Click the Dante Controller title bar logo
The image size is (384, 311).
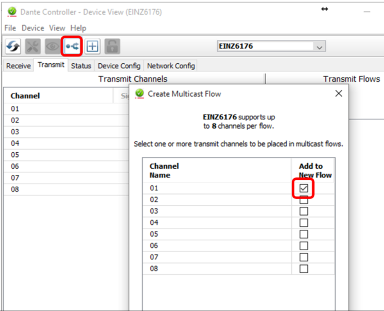click(x=12, y=12)
